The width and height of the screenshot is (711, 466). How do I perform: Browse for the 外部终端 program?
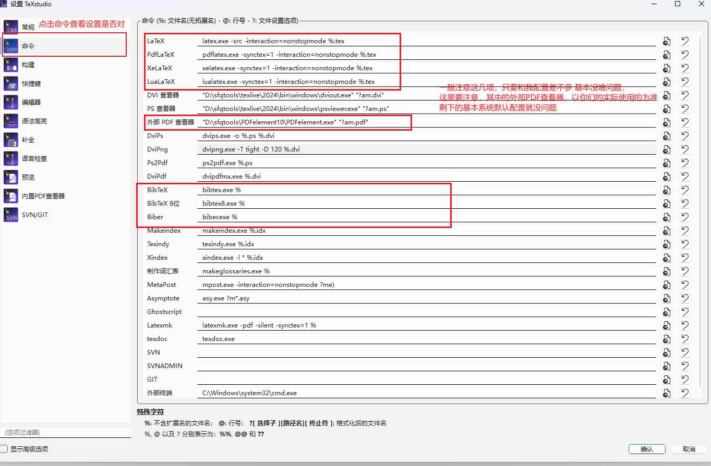pyautogui.click(x=666, y=393)
